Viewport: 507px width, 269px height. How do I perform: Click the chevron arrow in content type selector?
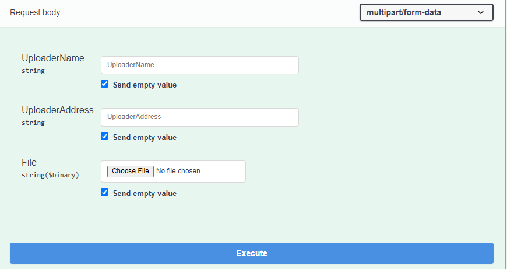481,13
